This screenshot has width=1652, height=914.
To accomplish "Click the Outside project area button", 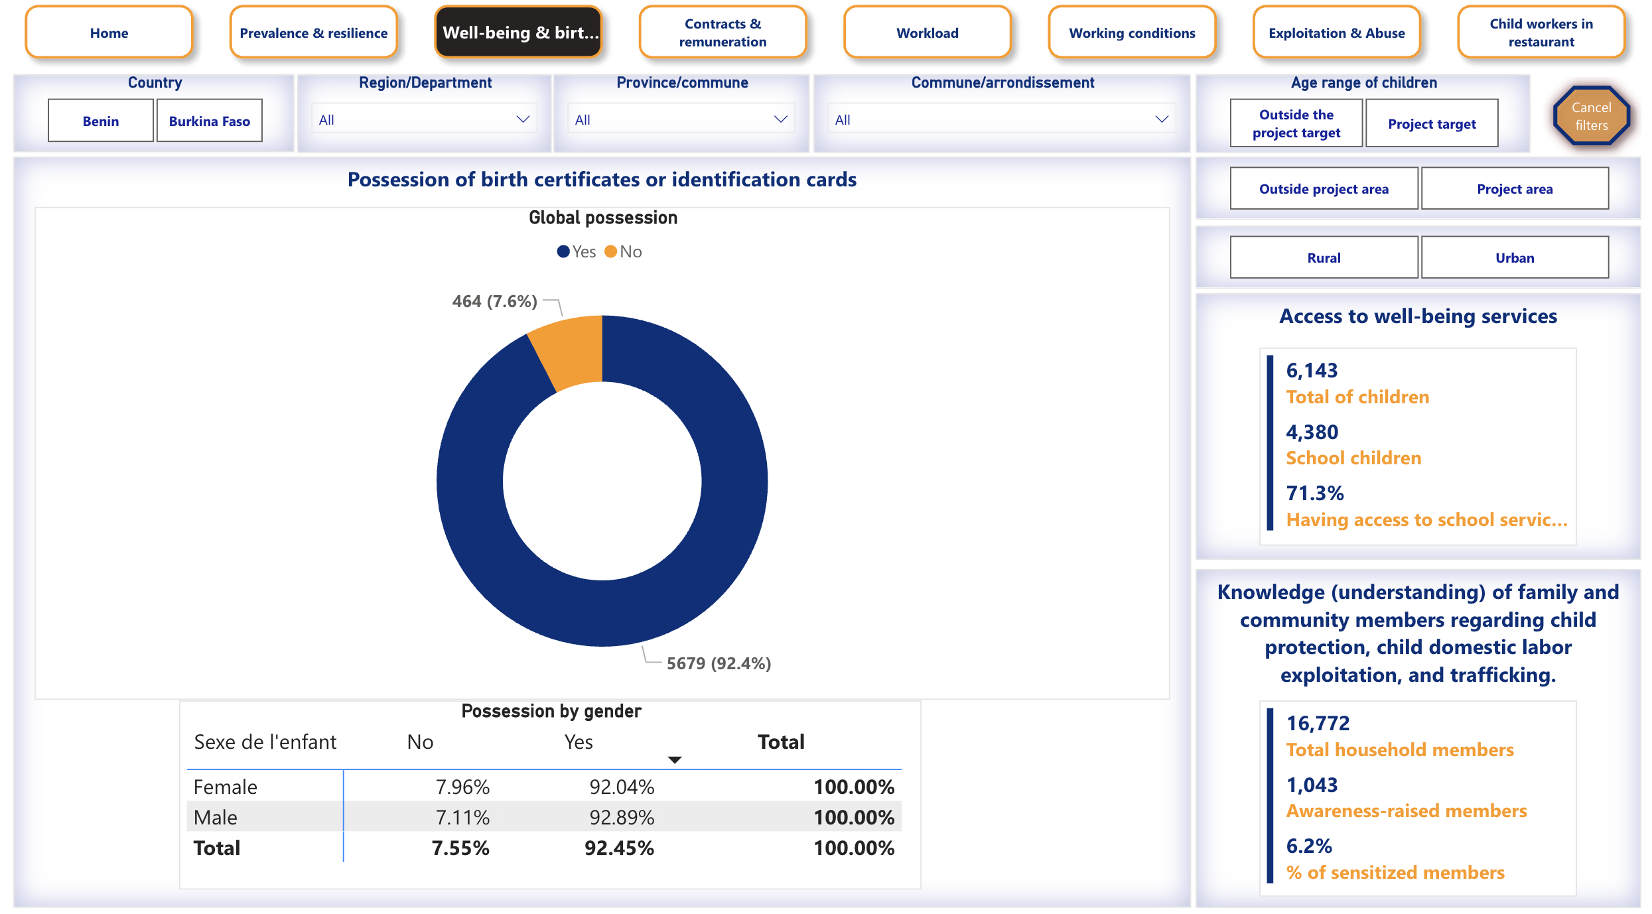I will click(x=1323, y=189).
